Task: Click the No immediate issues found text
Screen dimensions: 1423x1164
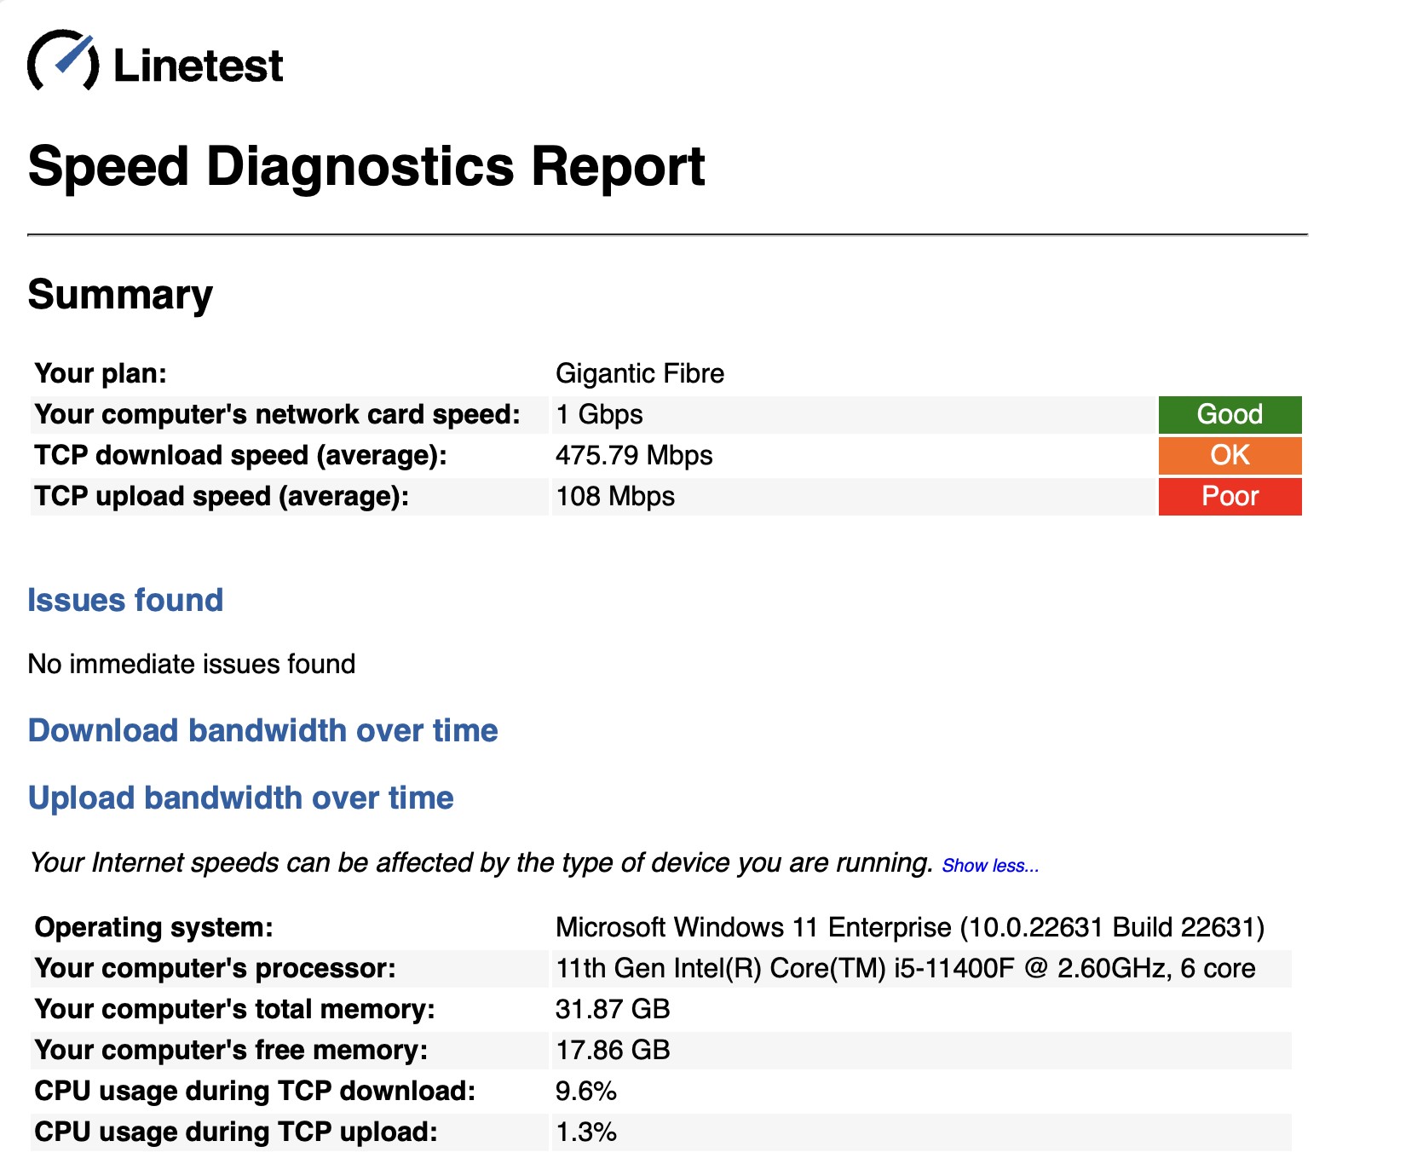Action: click(192, 664)
